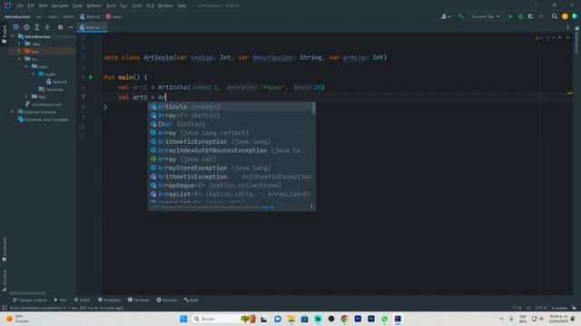Screen dimensions: 581x326
Task: Collapse the src folder
Action: coord(19,59)
